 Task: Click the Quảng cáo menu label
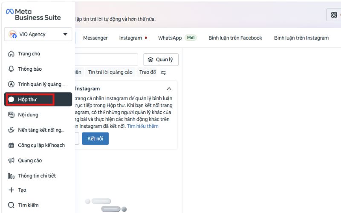point(30,161)
